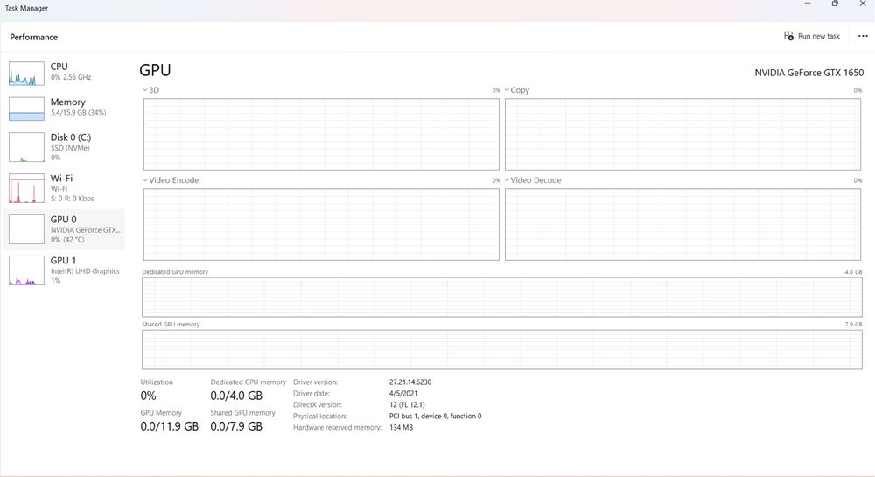Screen dimensions: 875x477
Task: Open the 3D engine dropdown
Action: tap(150, 90)
